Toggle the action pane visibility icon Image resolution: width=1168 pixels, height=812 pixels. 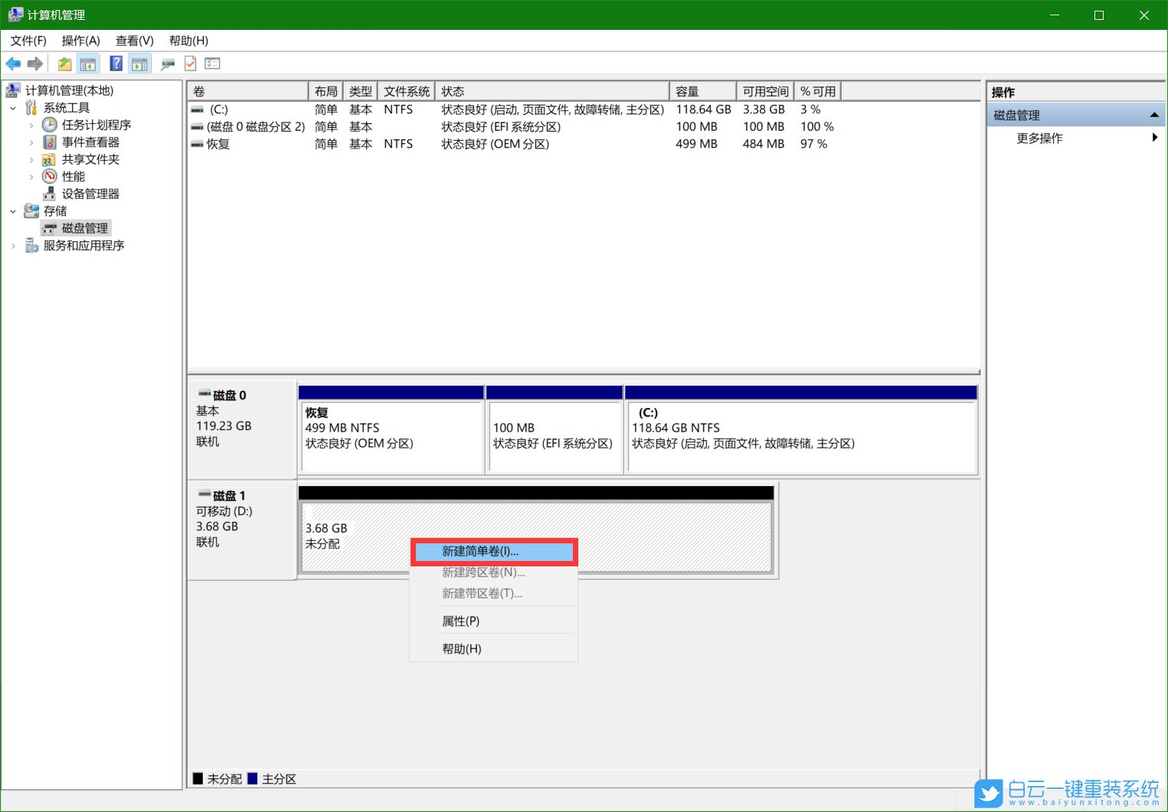click(139, 64)
